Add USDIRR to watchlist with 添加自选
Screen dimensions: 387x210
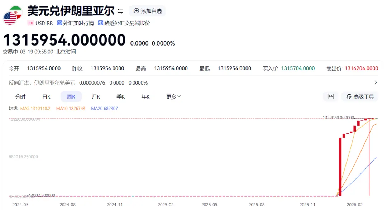[x=148, y=11]
